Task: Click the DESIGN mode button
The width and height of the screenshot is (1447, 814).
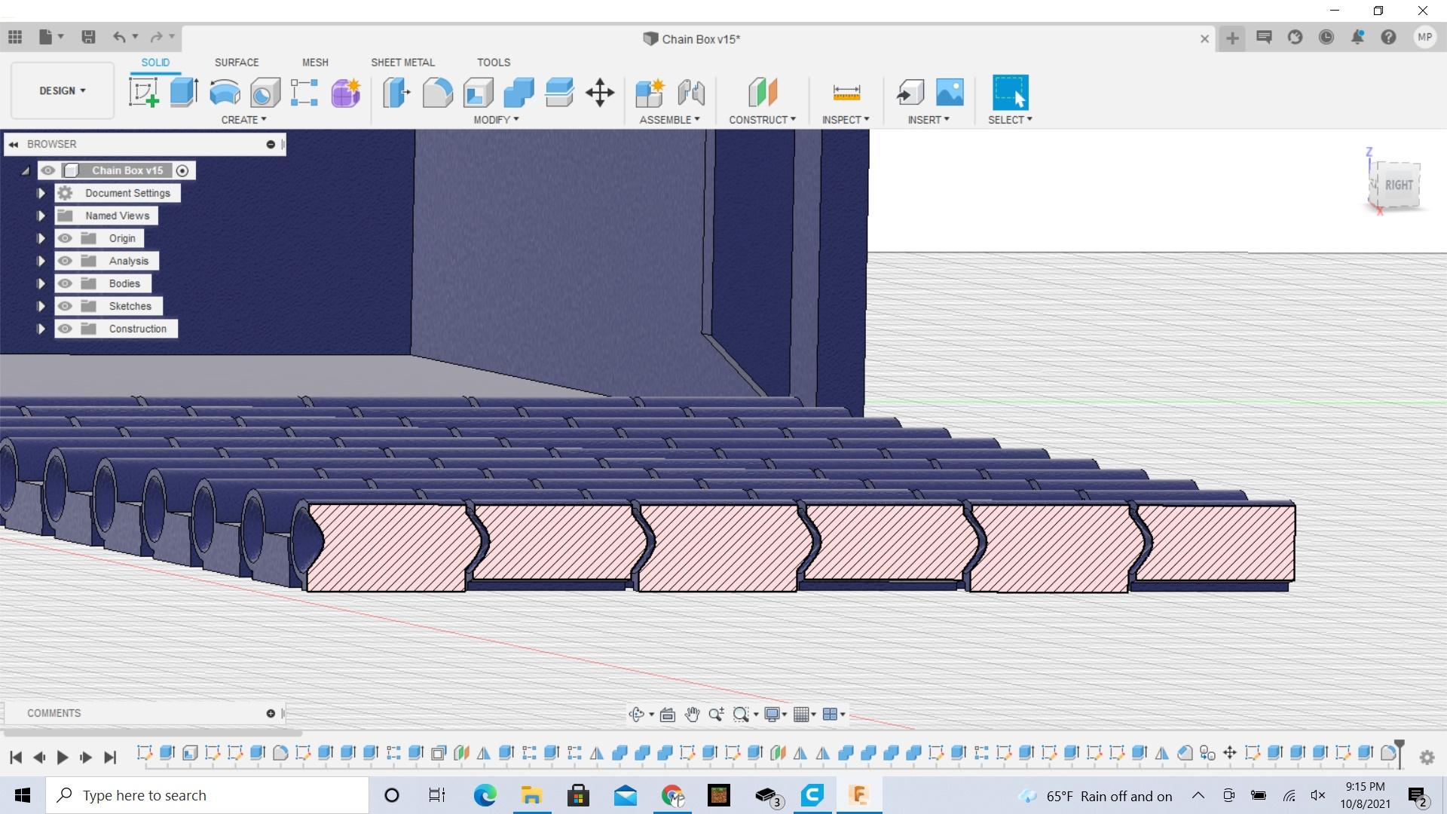Action: 60,90
